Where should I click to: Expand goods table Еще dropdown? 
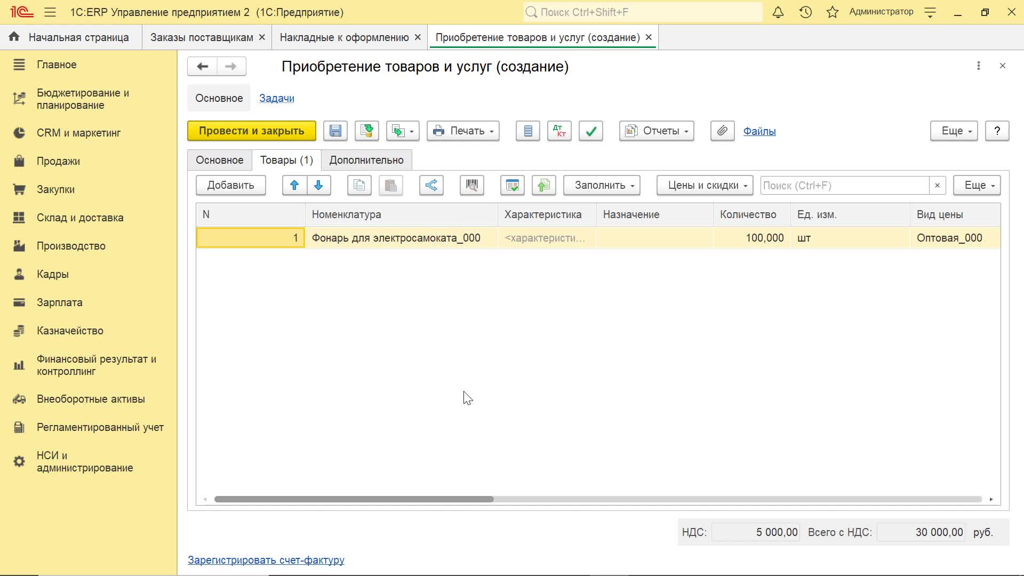977,185
